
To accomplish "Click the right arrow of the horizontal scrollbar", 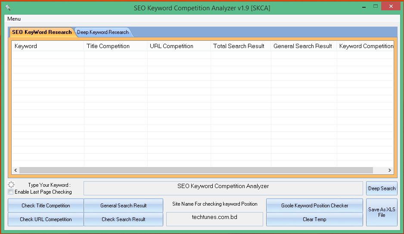I will 389,170.
